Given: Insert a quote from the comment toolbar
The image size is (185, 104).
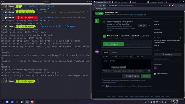Looking at the screenshot, I should tap(113, 57).
